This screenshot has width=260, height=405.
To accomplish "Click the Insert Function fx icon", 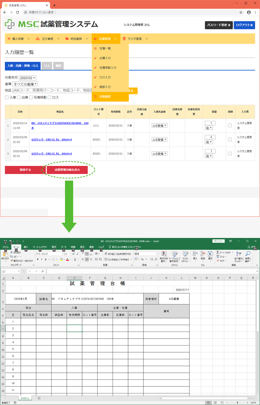I will point(43,271).
